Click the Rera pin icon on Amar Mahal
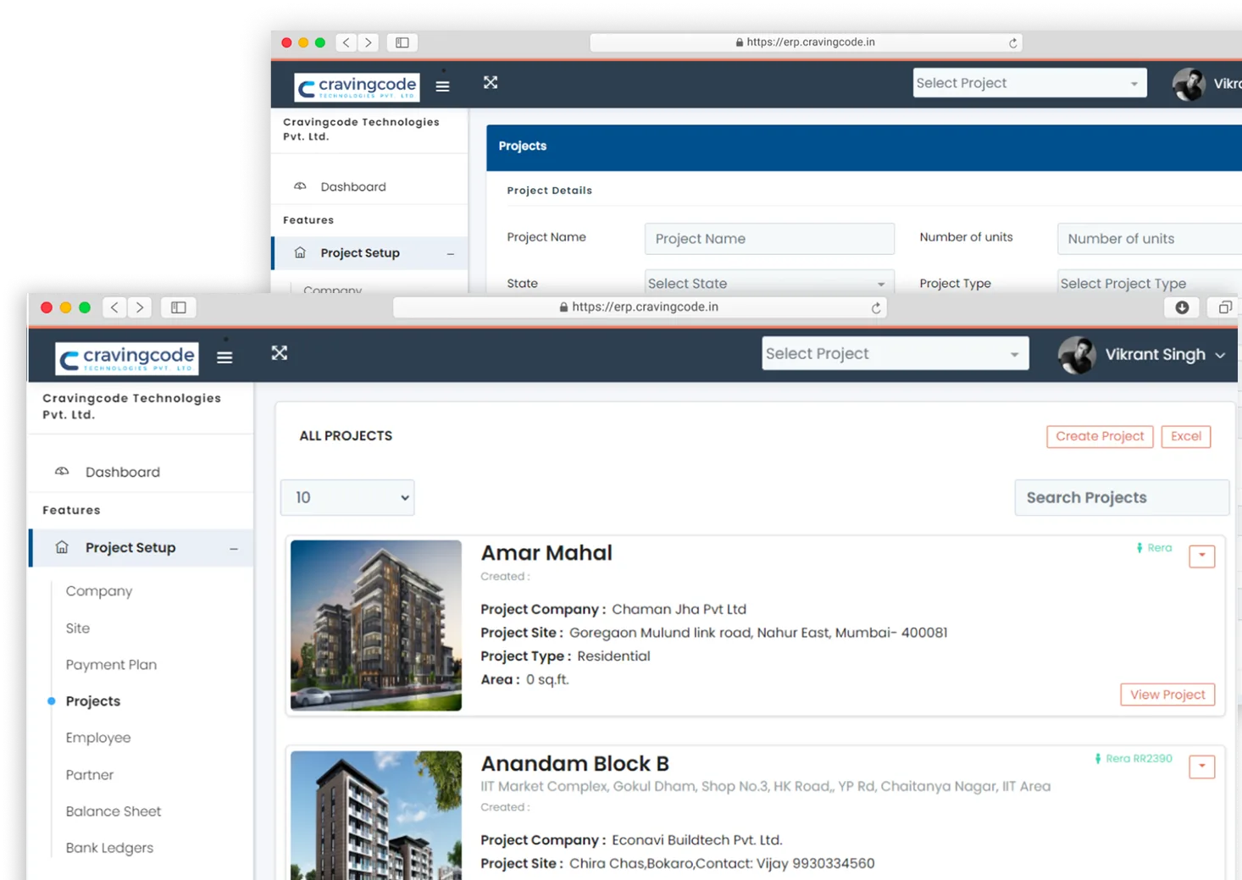This screenshot has width=1242, height=880. point(1139,548)
